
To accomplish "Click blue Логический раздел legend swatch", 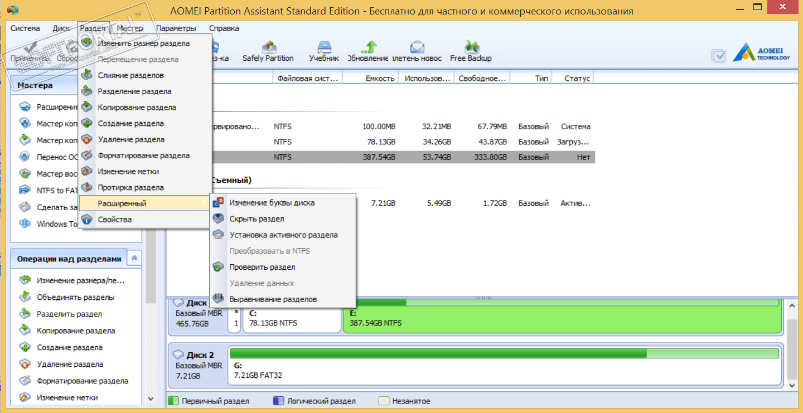I will pos(278,401).
